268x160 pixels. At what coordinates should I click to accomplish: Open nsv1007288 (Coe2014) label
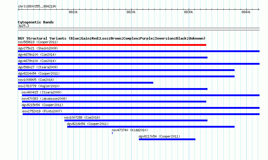(x=82, y=117)
